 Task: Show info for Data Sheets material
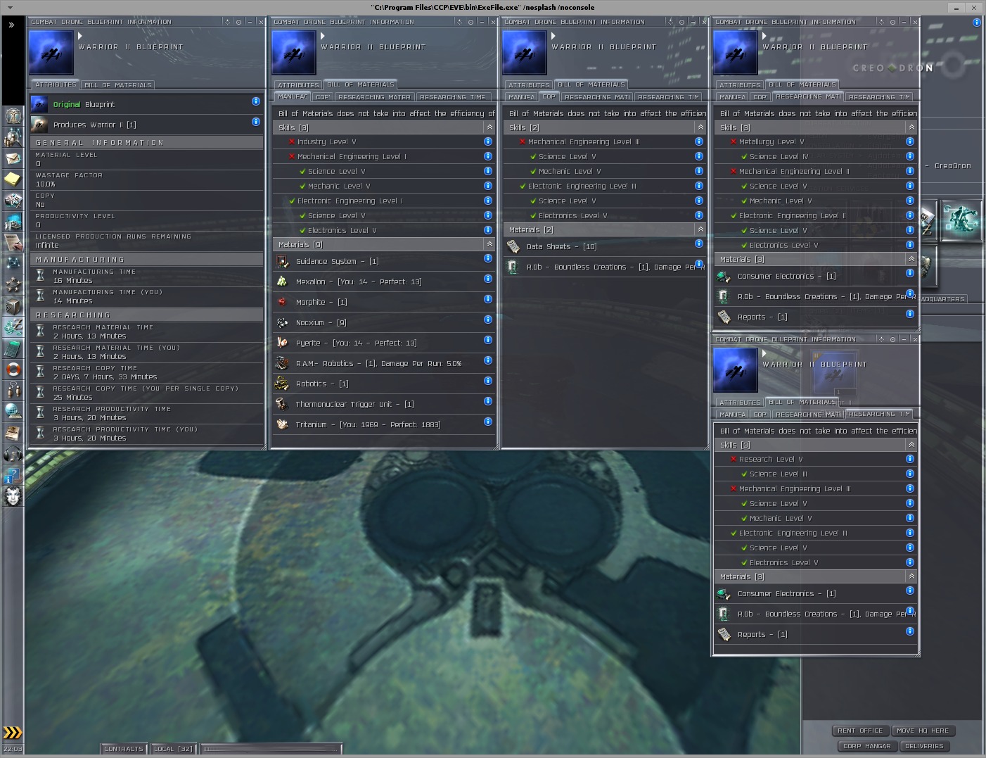(x=699, y=244)
